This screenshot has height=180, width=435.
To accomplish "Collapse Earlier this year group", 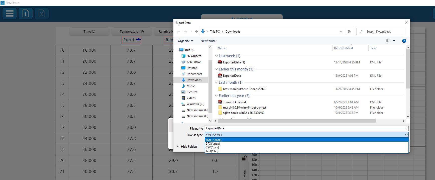I will [216, 96].
